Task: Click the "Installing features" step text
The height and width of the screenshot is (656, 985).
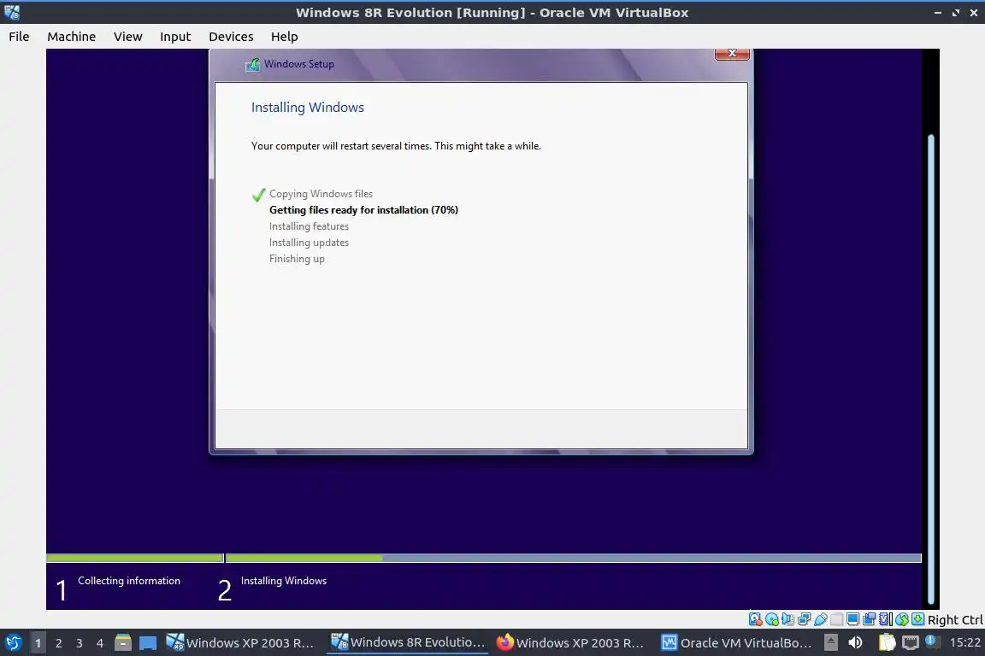Action: pos(309,226)
